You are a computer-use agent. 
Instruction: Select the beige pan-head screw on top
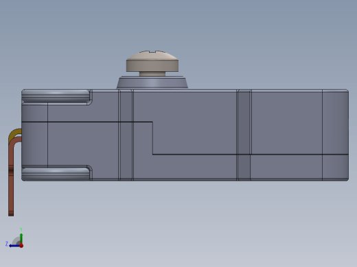[x=152, y=63]
